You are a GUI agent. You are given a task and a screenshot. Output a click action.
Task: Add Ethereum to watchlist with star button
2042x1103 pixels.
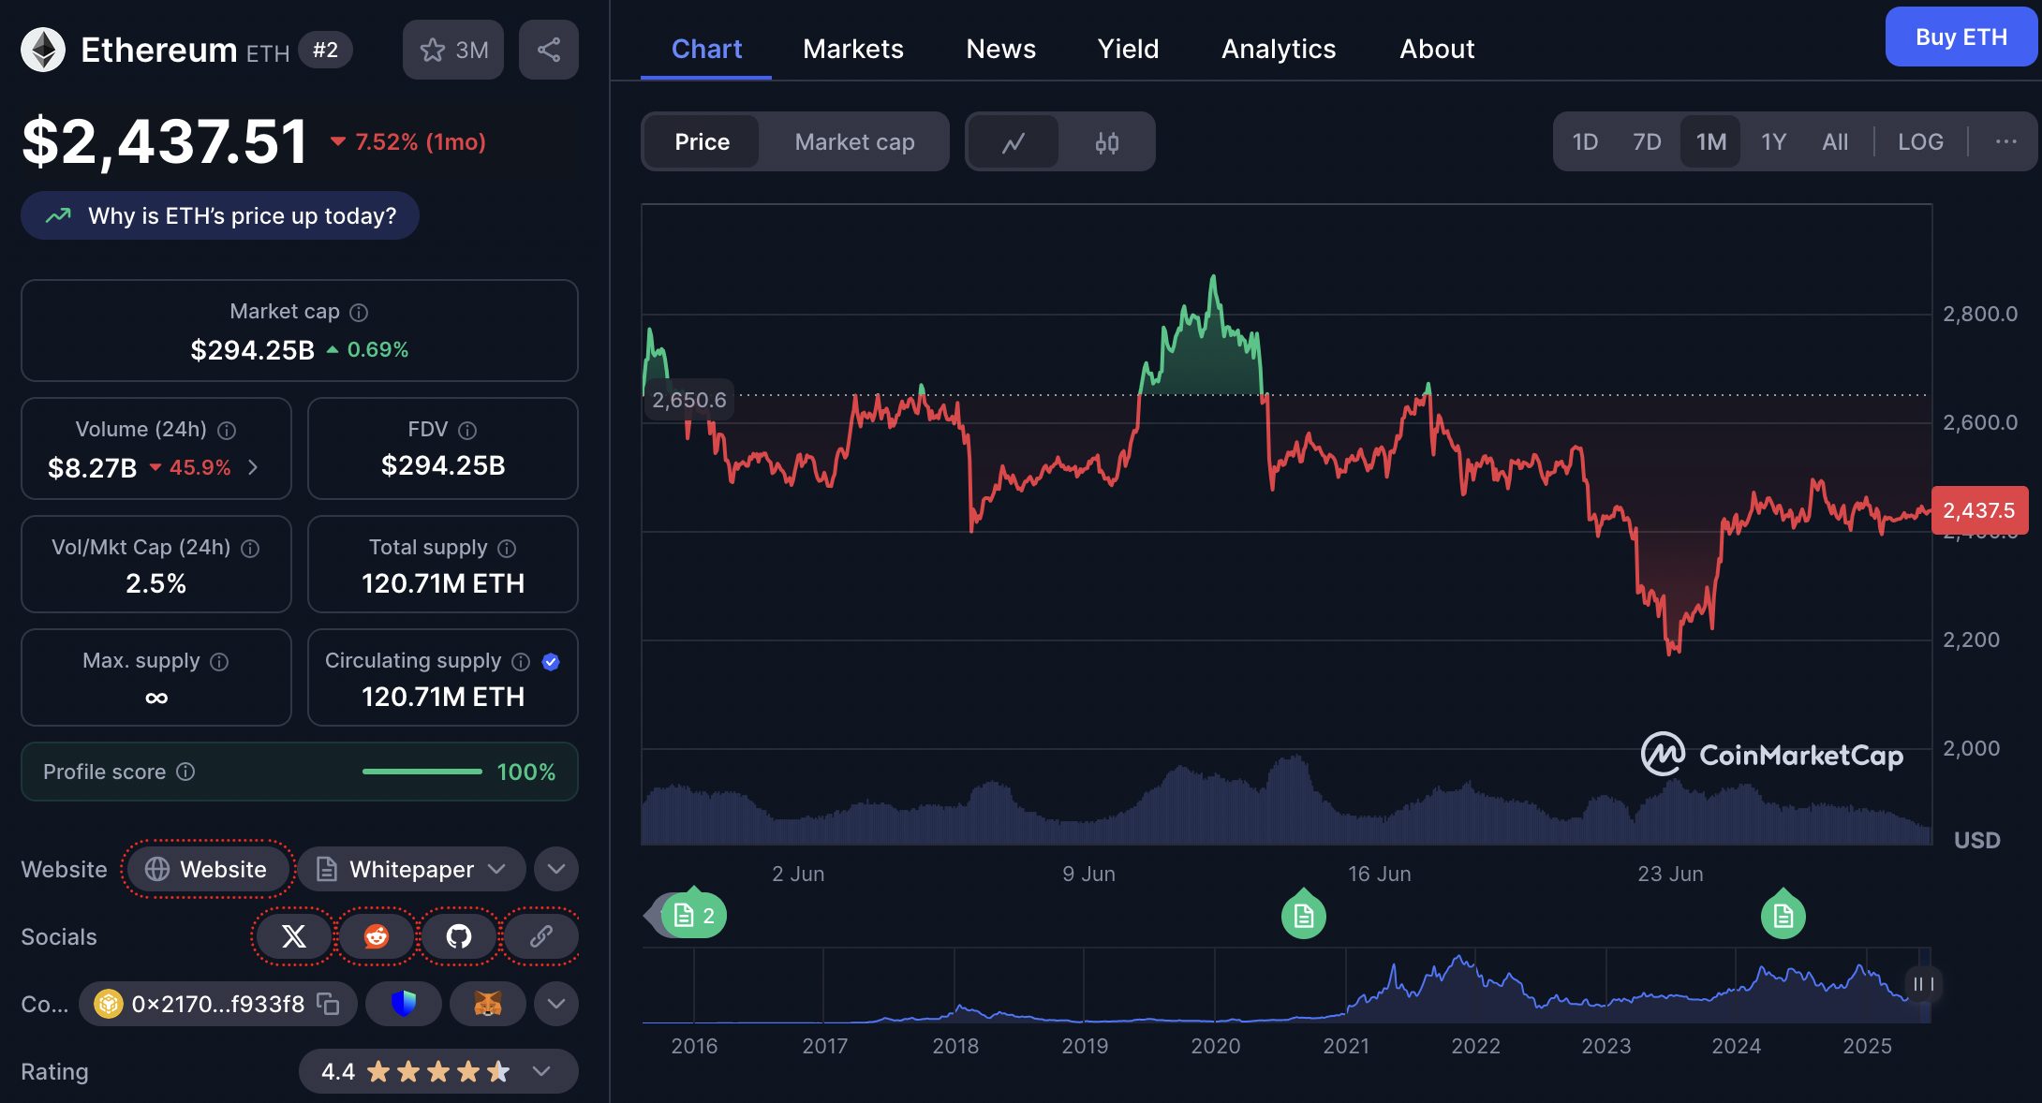coord(453,50)
